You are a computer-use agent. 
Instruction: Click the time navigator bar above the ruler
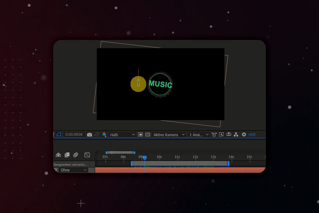(120, 153)
